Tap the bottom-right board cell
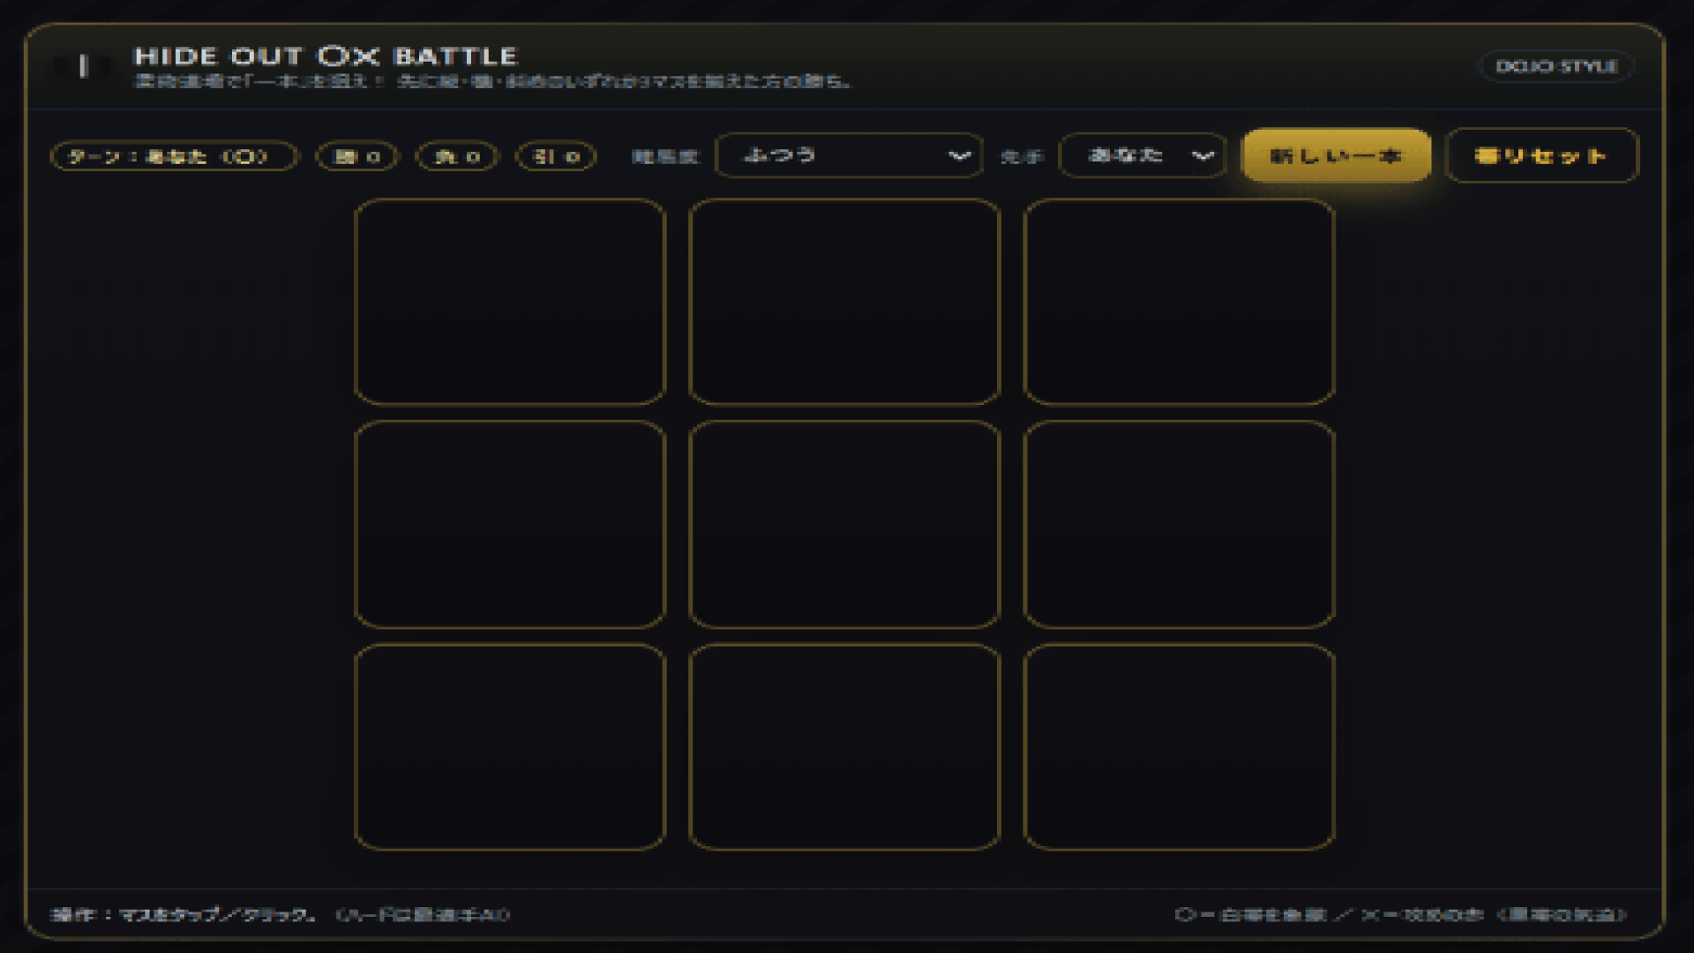 tap(1179, 747)
